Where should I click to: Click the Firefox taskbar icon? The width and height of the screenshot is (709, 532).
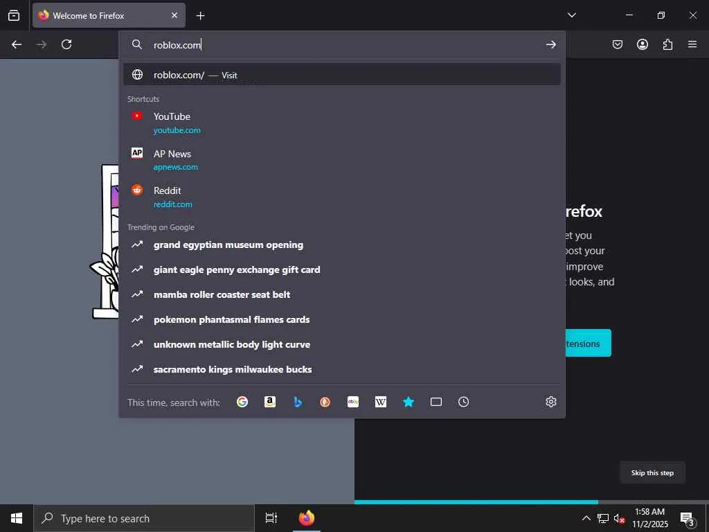pyautogui.click(x=307, y=518)
